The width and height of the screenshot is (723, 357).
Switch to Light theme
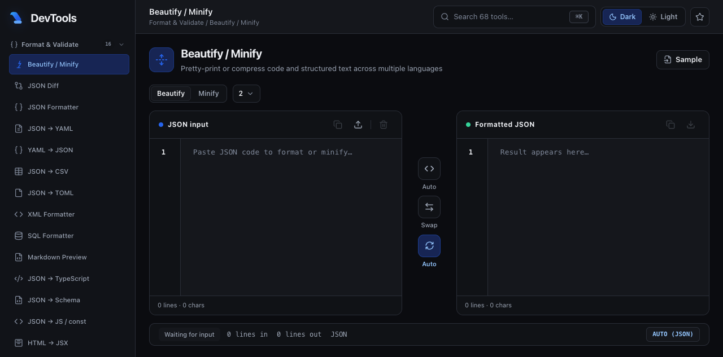(x=663, y=17)
